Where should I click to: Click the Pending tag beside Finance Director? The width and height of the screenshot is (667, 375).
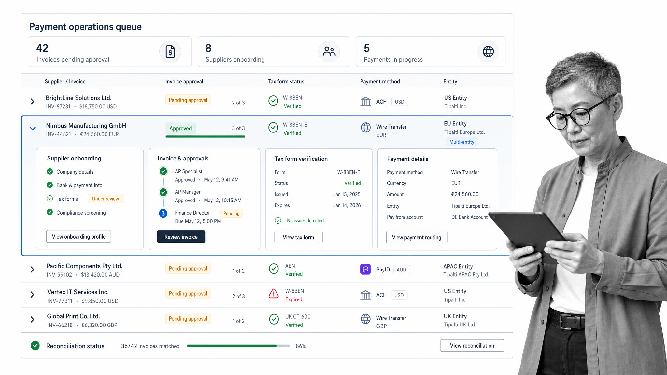click(x=231, y=213)
